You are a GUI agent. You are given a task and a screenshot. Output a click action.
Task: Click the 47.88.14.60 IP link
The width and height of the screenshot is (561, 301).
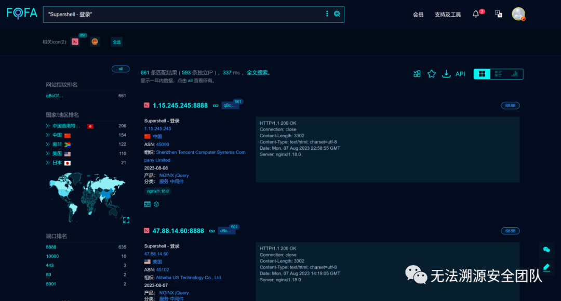pyautogui.click(x=156, y=254)
